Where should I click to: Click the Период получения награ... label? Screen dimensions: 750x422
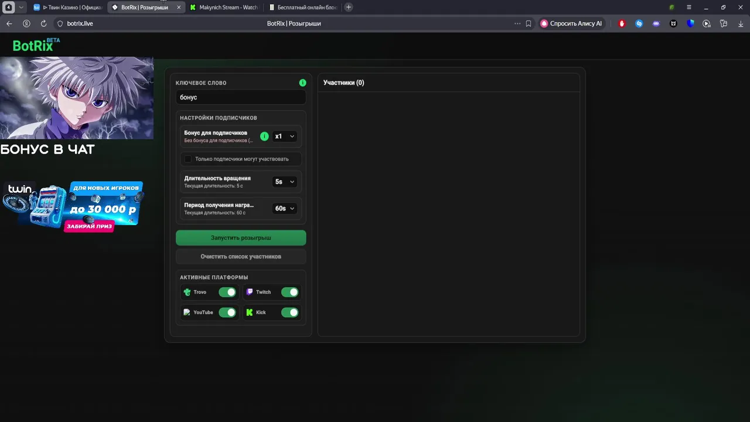click(219, 205)
